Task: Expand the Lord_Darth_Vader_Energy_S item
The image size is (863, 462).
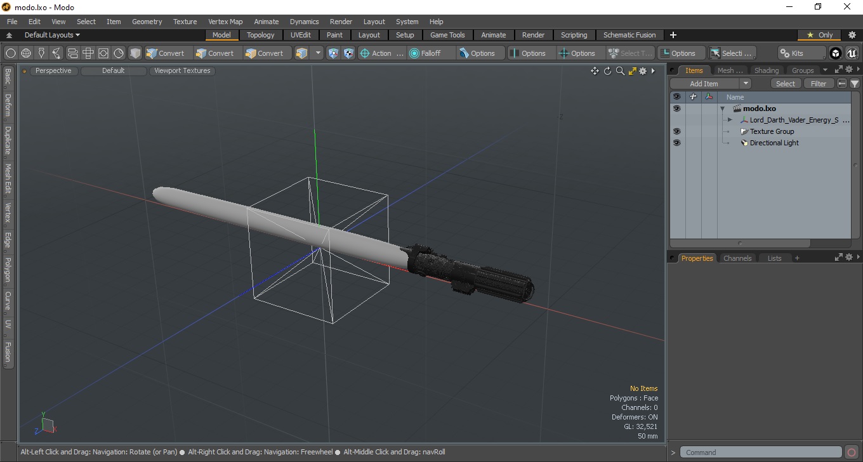Action: [730, 120]
